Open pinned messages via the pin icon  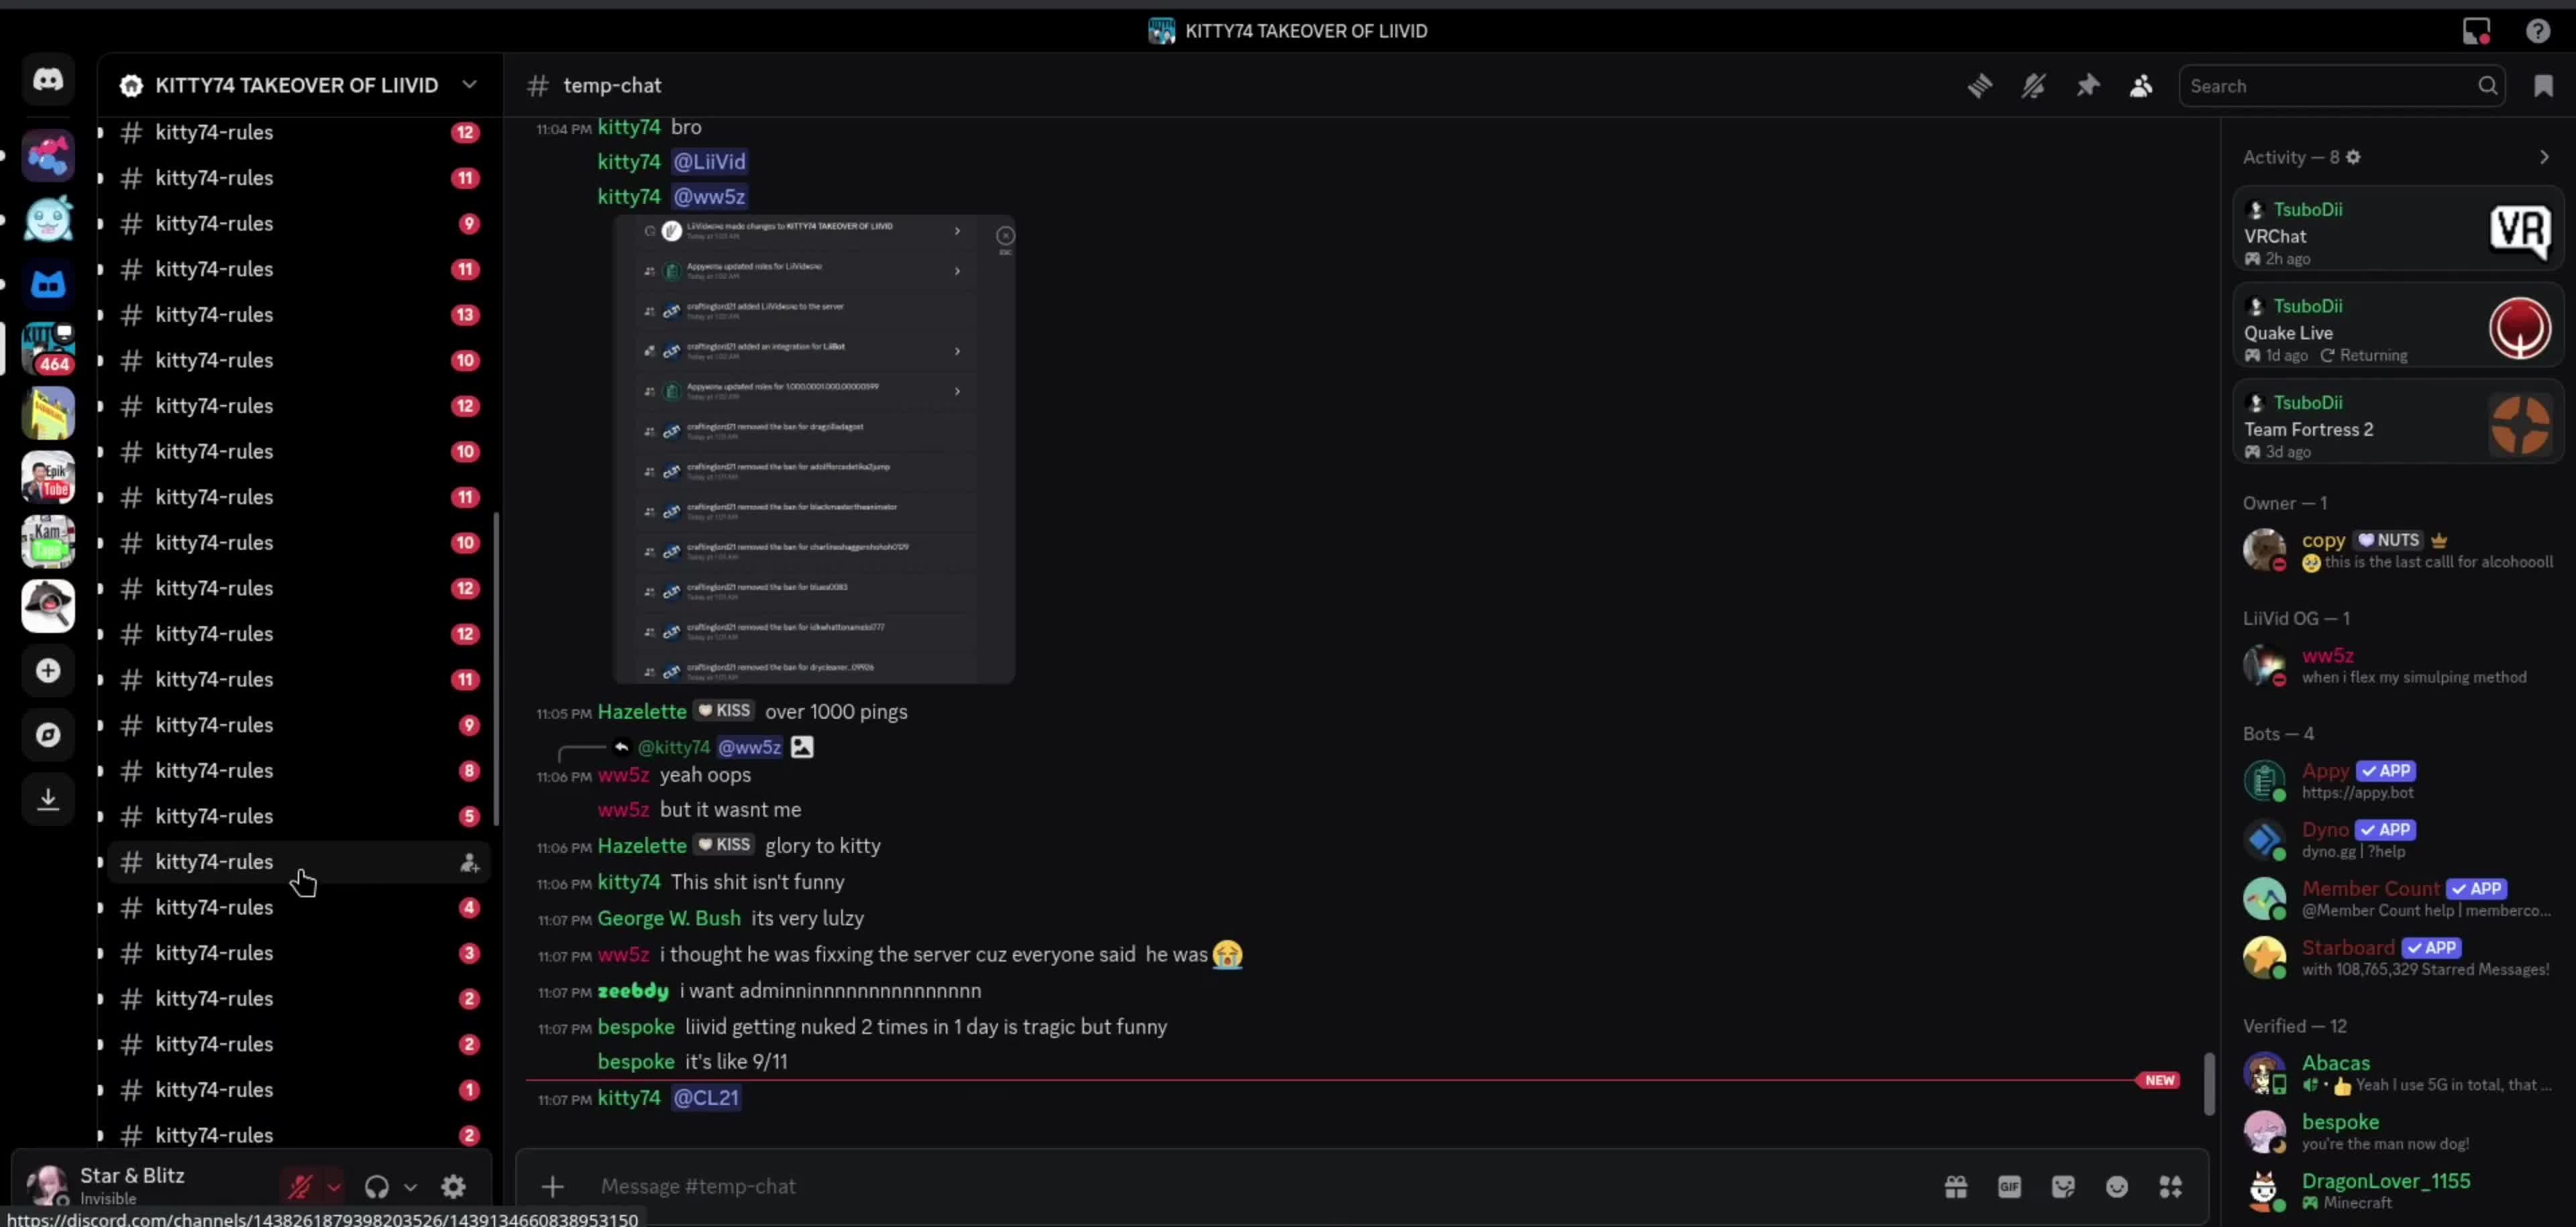point(2087,86)
